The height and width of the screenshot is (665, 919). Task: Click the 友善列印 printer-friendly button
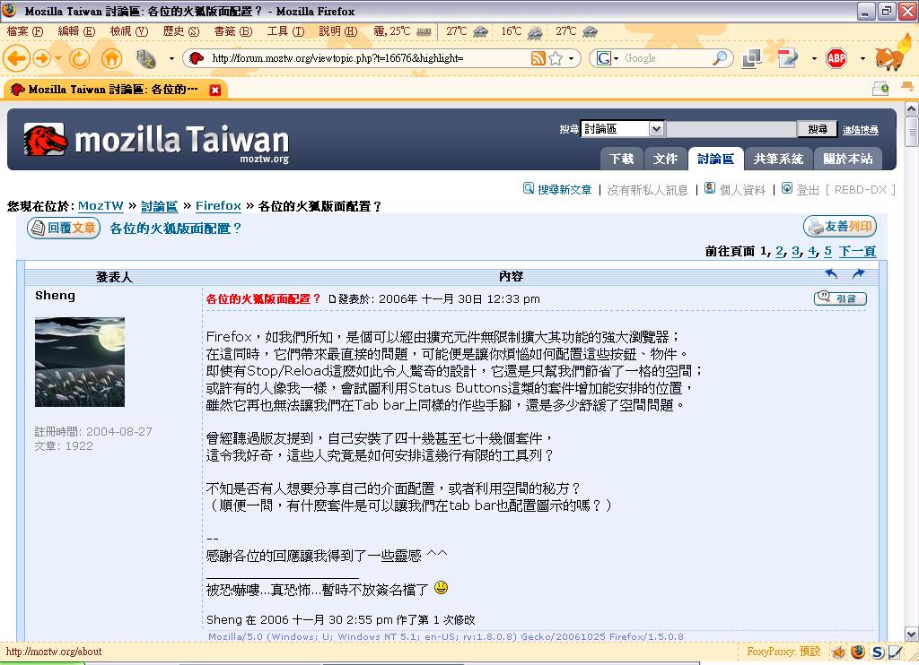840,226
